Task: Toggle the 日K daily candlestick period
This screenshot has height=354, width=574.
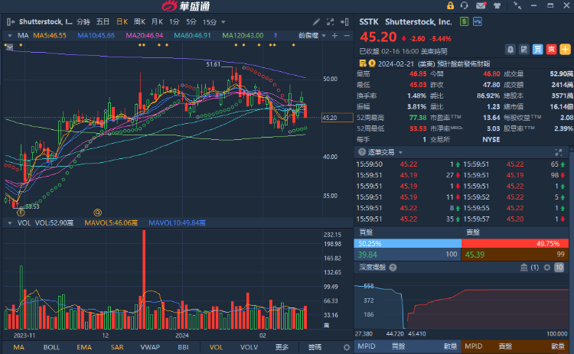Action: click(120, 21)
